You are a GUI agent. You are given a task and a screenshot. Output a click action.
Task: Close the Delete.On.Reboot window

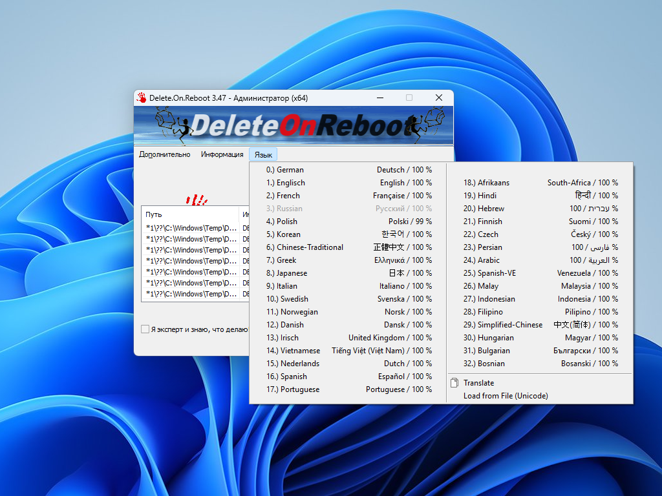(438, 98)
